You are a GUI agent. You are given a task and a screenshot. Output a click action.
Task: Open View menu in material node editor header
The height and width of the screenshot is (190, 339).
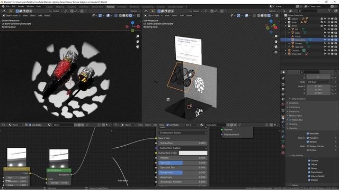140,125
